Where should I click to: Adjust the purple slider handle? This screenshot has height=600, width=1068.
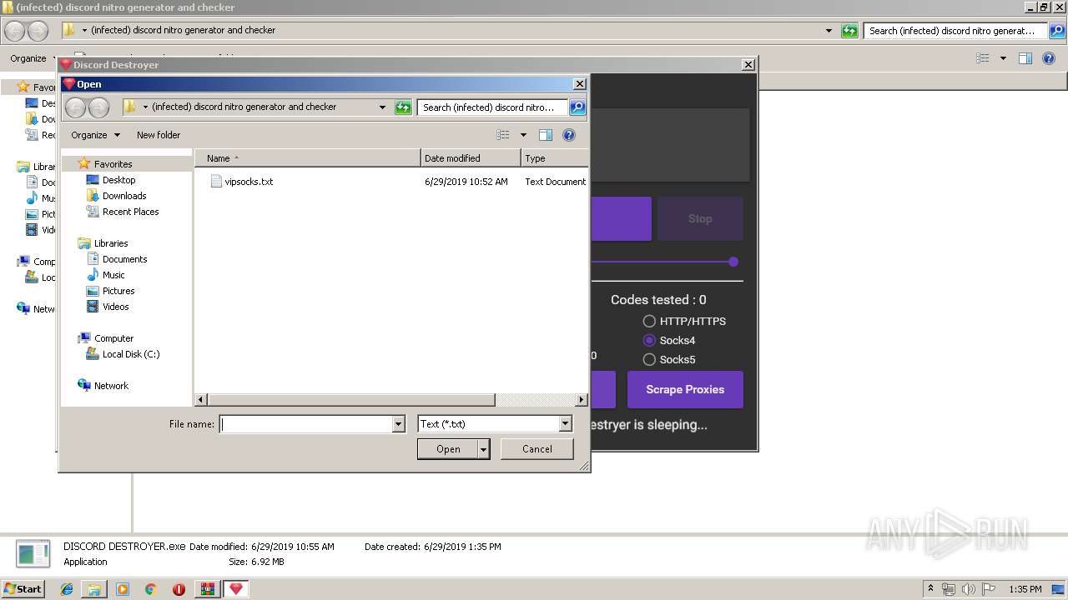pos(733,262)
